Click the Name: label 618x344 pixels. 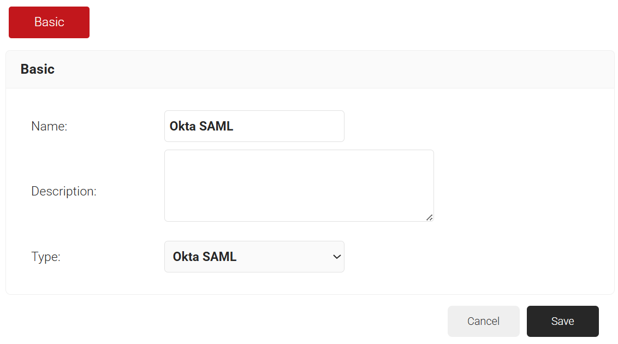pos(49,126)
